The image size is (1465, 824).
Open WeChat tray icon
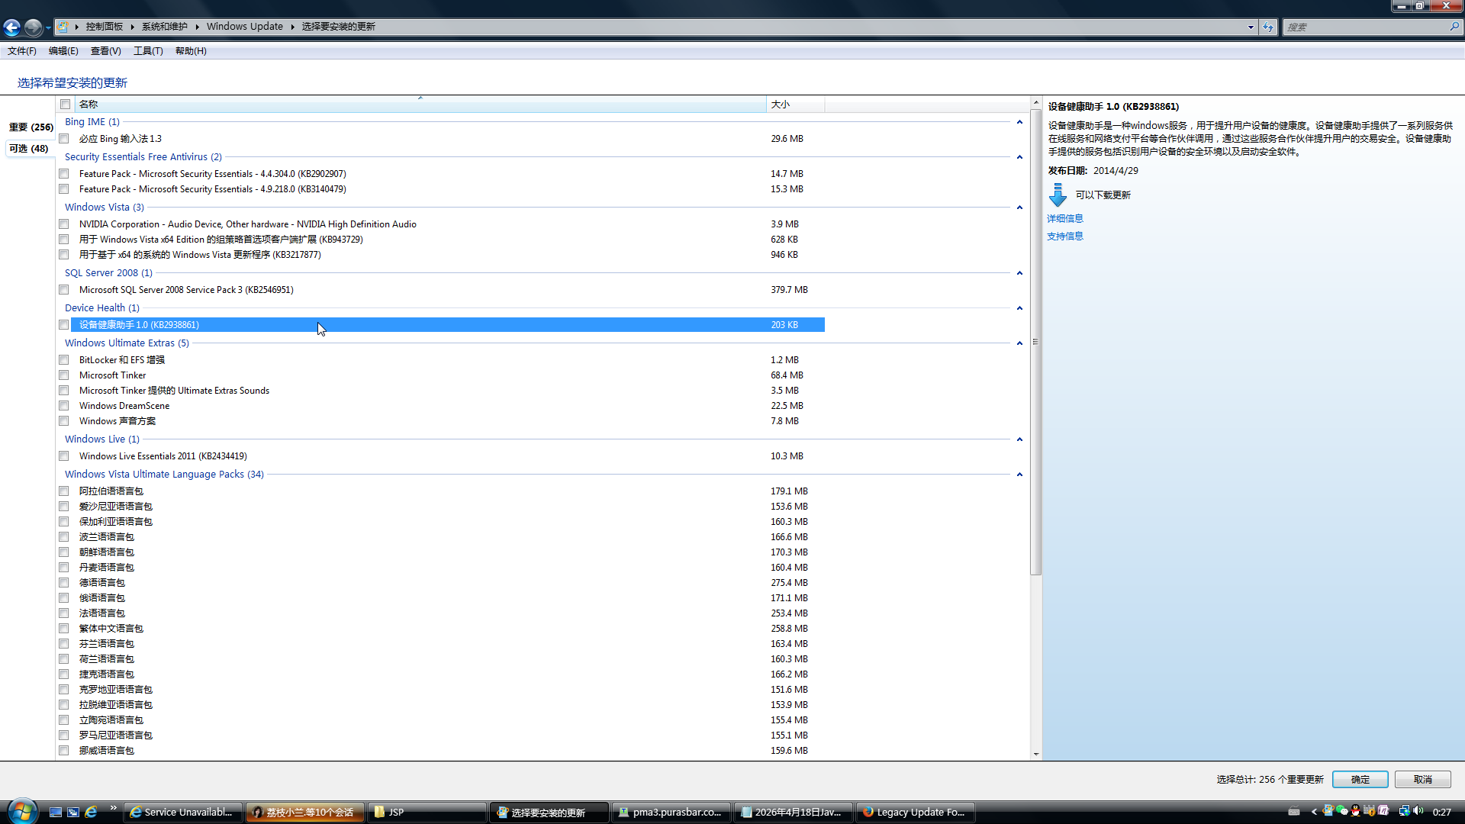click(x=1341, y=811)
